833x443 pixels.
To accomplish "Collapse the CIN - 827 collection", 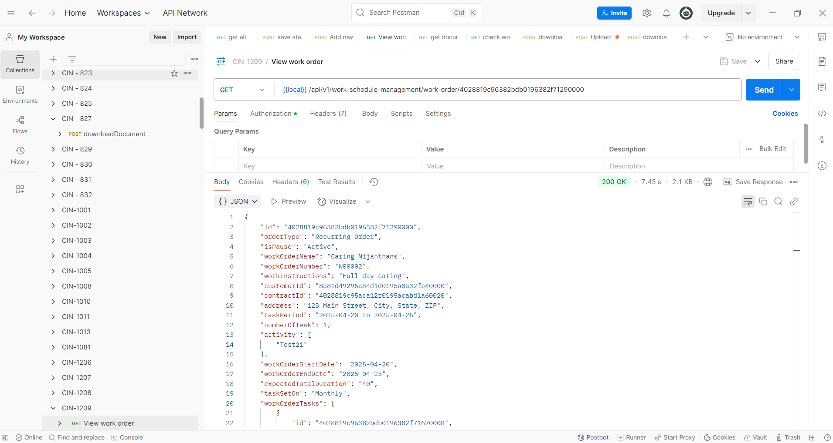I will (53, 119).
